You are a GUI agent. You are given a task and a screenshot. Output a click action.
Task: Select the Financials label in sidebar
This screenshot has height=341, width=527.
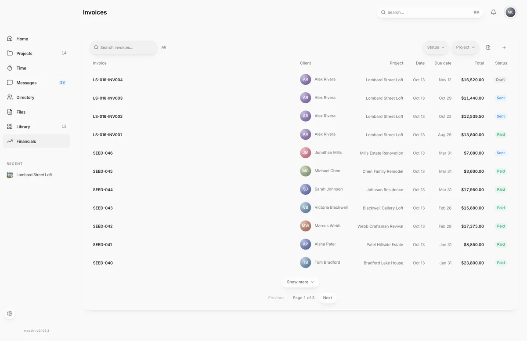pos(26,141)
